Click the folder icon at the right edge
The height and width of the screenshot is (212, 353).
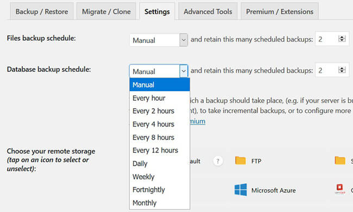click(x=340, y=160)
